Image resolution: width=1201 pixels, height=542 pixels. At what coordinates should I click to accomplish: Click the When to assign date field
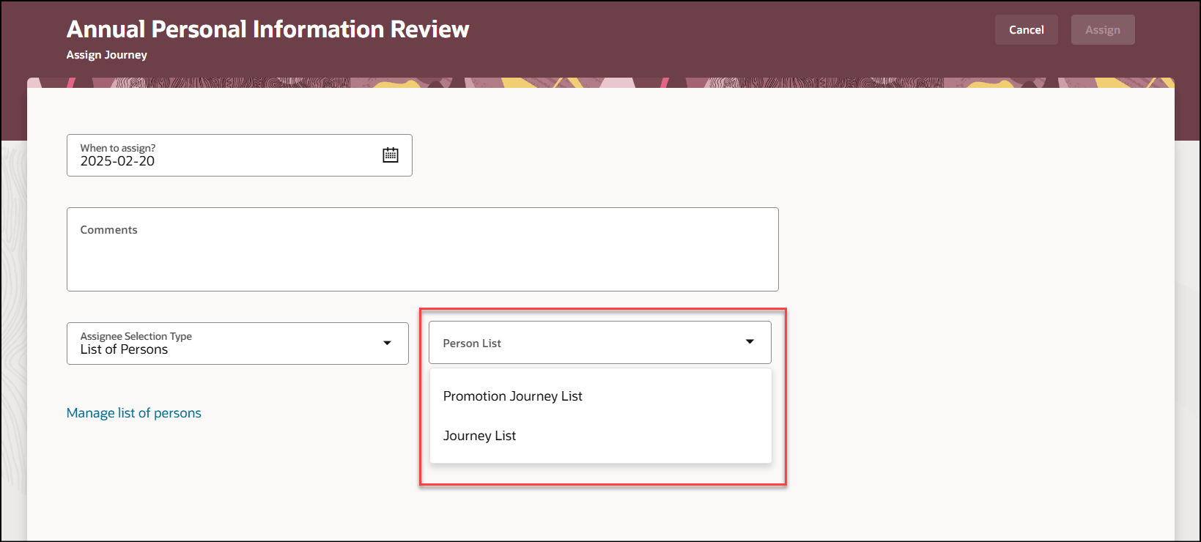(x=240, y=155)
